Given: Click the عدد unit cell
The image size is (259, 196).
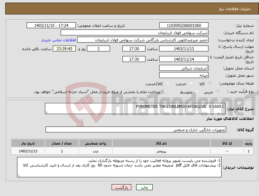Looking at the screenshot, I should [96, 151].
